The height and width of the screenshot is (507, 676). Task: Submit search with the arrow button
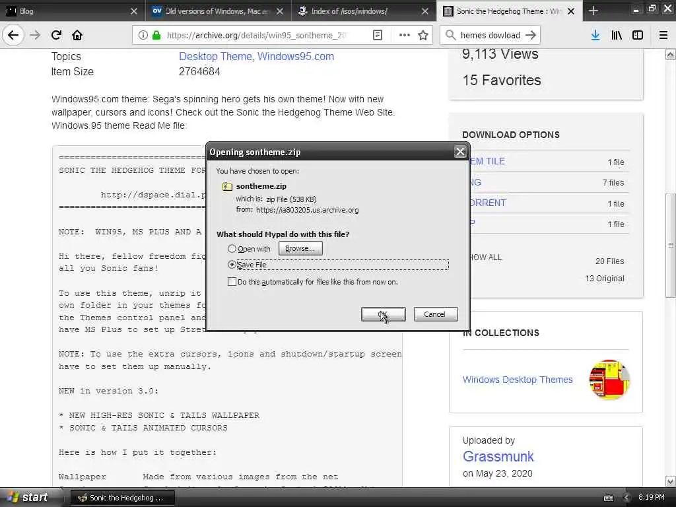531,35
